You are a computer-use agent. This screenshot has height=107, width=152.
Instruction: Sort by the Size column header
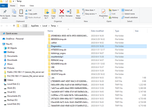pyautogui.click(x=137, y=31)
